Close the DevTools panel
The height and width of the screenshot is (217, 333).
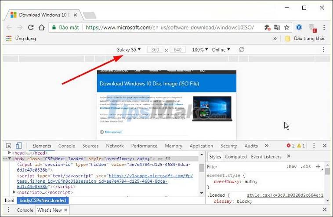pyautogui.click(x=325, y=146)
